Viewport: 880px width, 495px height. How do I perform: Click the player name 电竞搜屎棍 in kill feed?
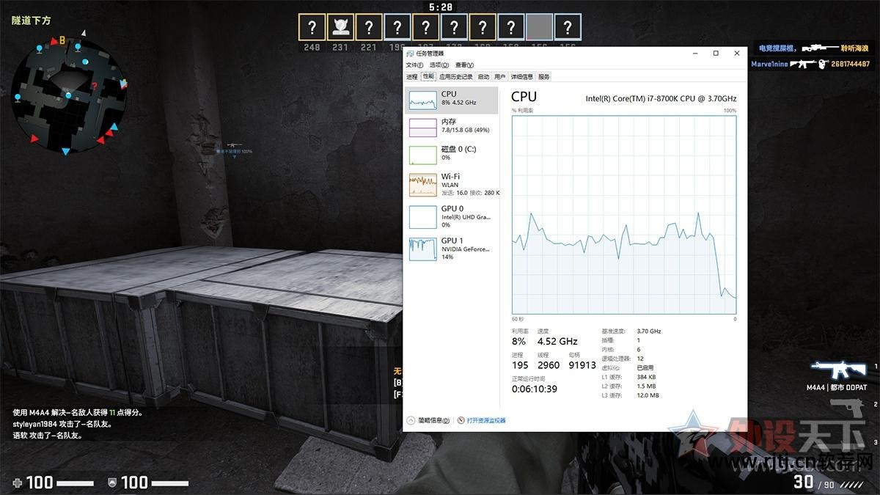pyautogui.click(x=779, y=48)
